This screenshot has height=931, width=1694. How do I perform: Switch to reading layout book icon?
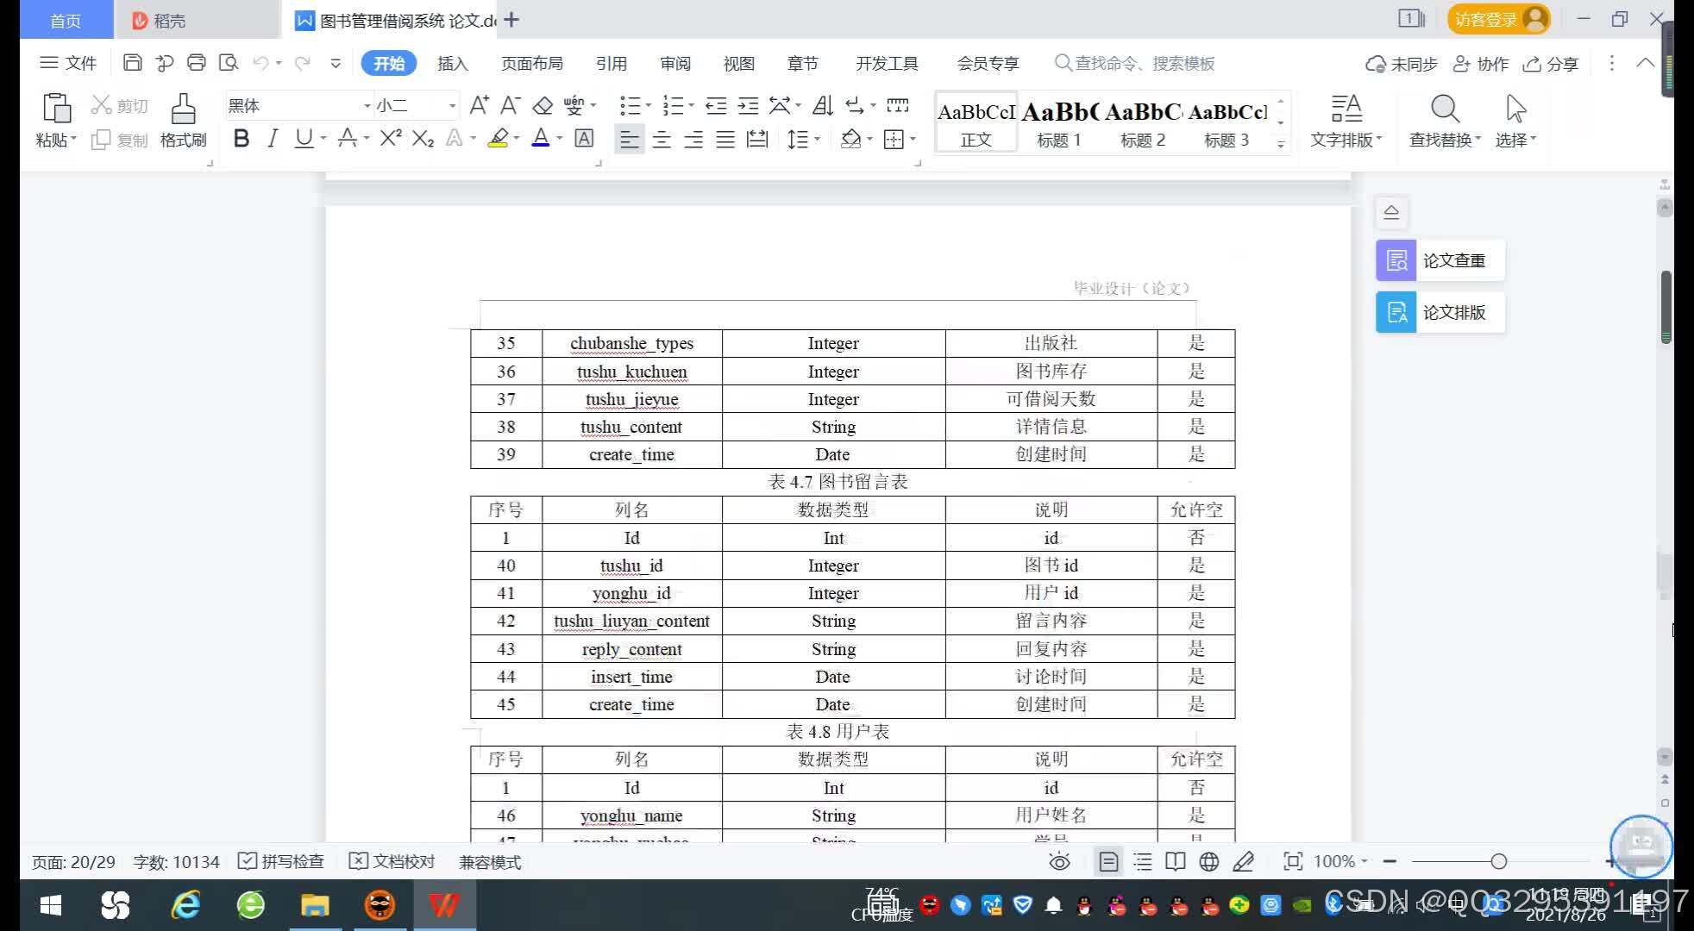1175,861
